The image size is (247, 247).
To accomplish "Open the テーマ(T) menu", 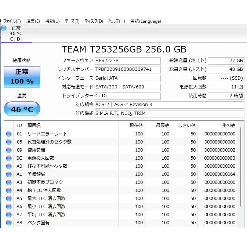I will [x=72, y=21].
